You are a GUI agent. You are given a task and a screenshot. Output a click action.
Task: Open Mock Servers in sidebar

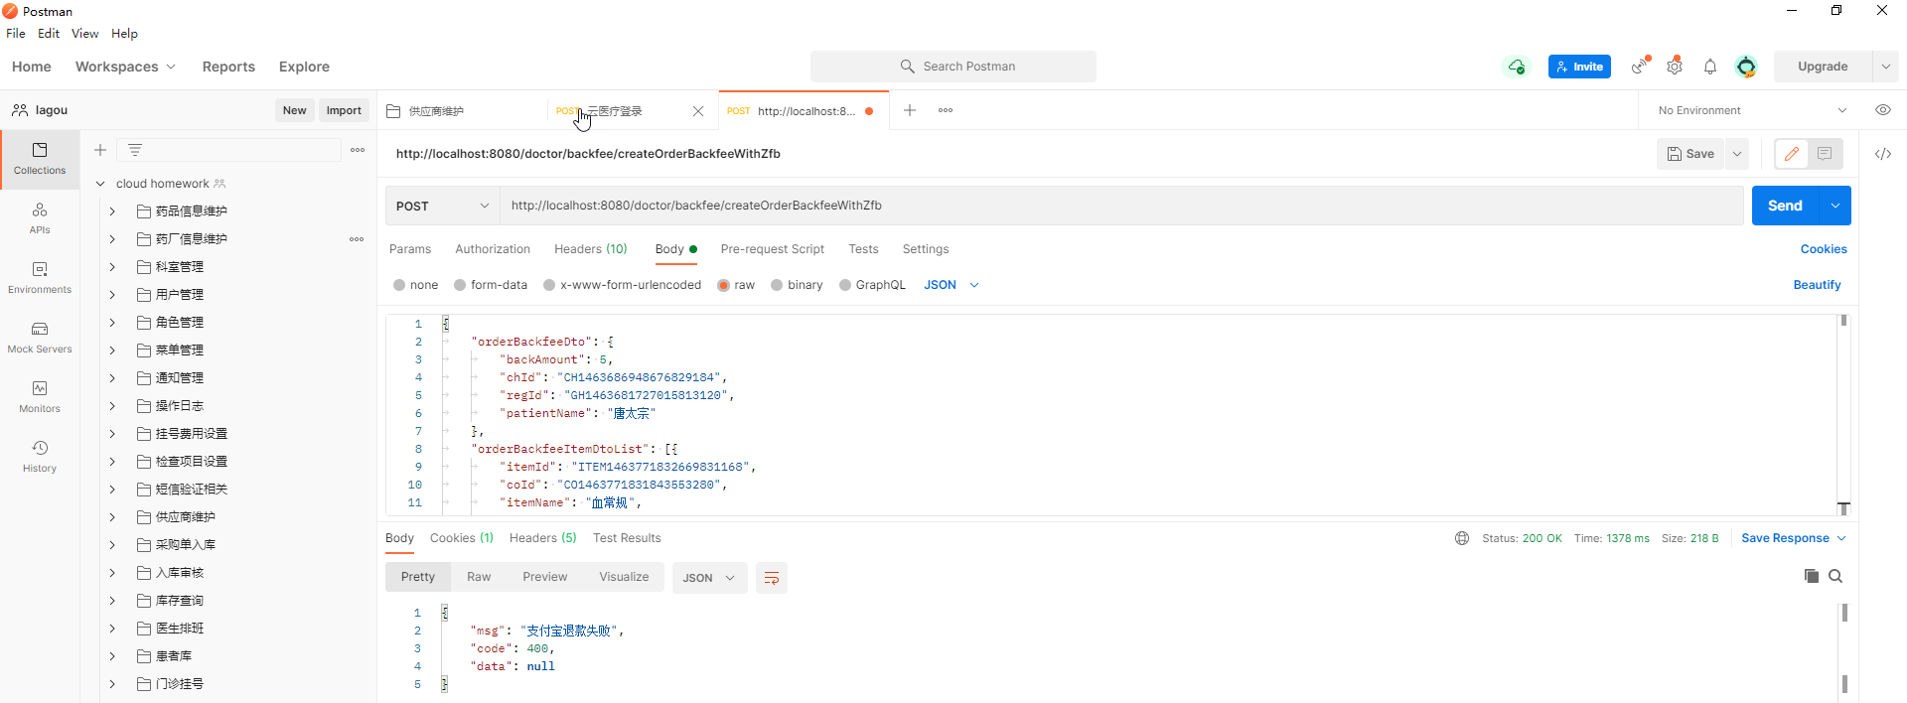pyautogui.click(x=40, y=337)
